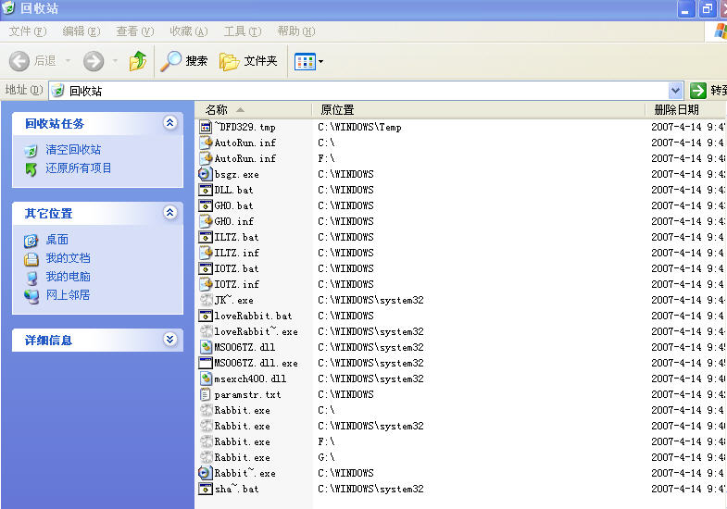Open the 我的电脑 link
The height and width of the screenshot is (509, 727).
coord(68,277)
